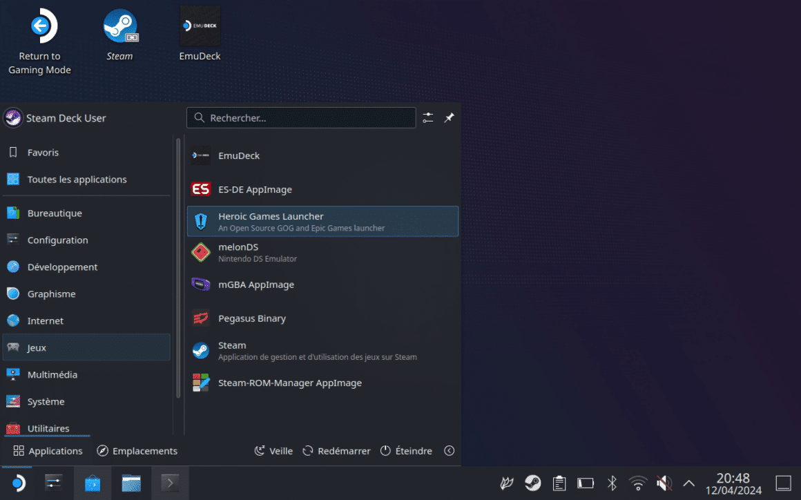Open Dolphin file manager from the taskbar
The image size is (801, 500).
pos(131,483)
